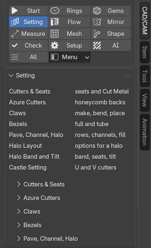Click the 'Bezels' list label
This screenshot has height=248, width=151.
click(x=18, y=124)
